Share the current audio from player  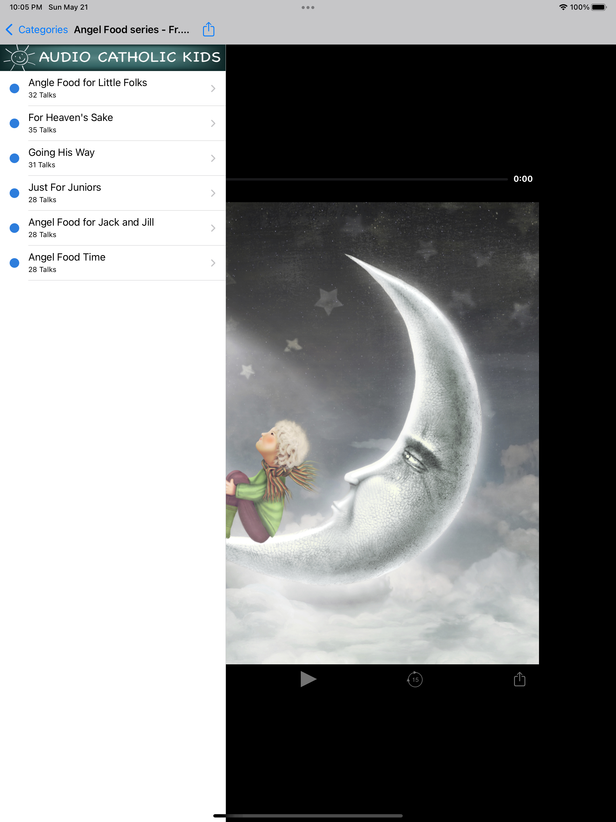coord(519,679)
